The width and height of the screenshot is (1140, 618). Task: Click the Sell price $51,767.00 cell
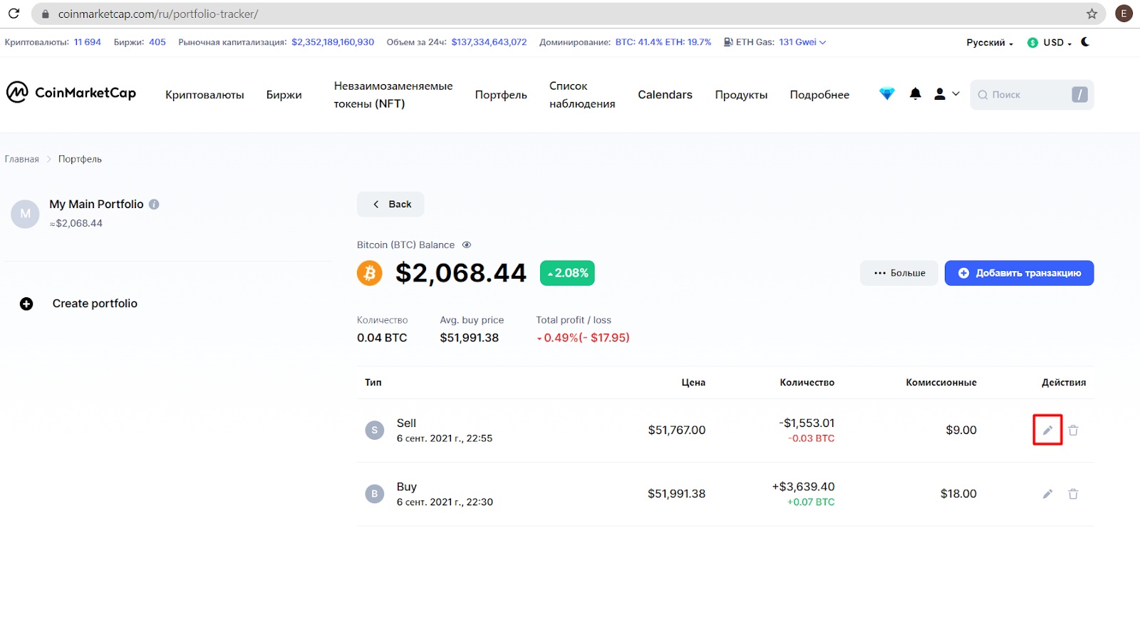[x=677, y=430]
